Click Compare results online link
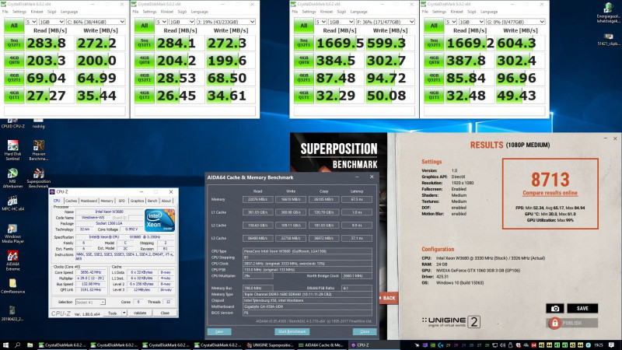This screenshot has height=350, width=622. click(550, 193)
